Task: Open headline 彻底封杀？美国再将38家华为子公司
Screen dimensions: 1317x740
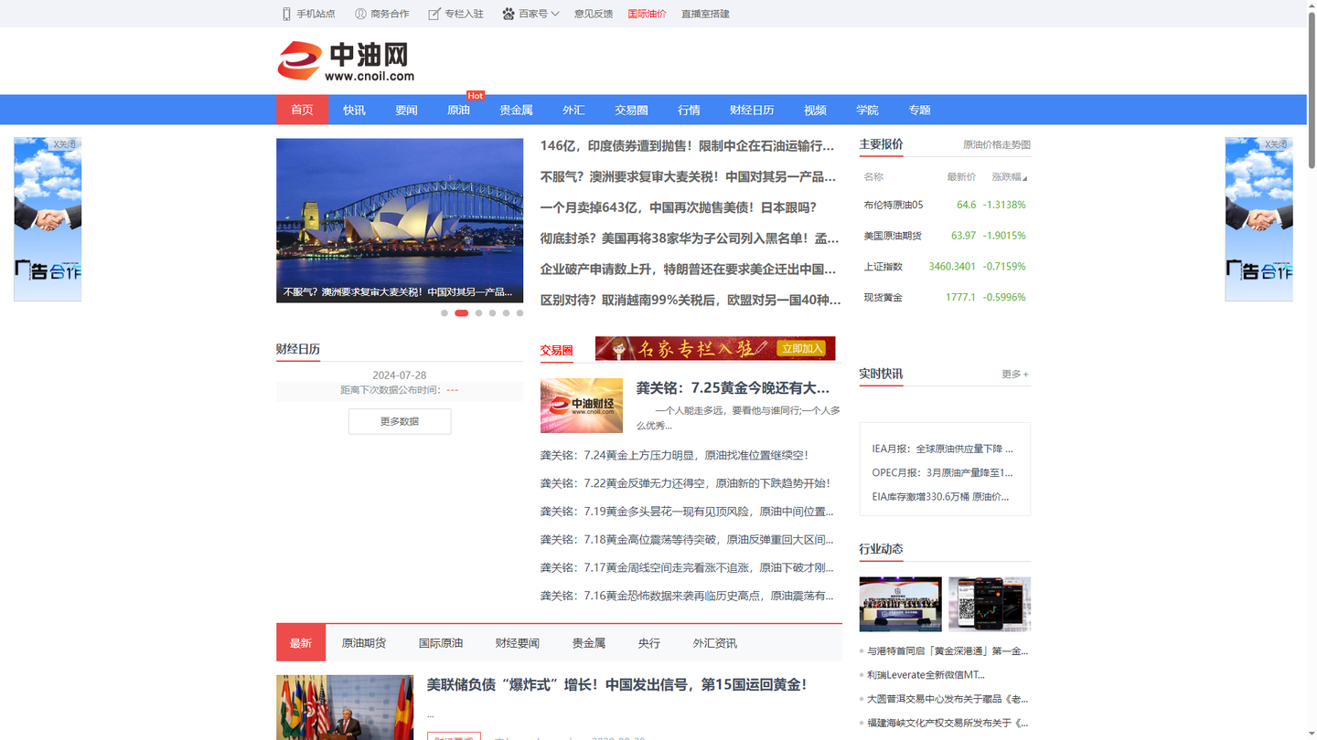Action: click(689, 238)
